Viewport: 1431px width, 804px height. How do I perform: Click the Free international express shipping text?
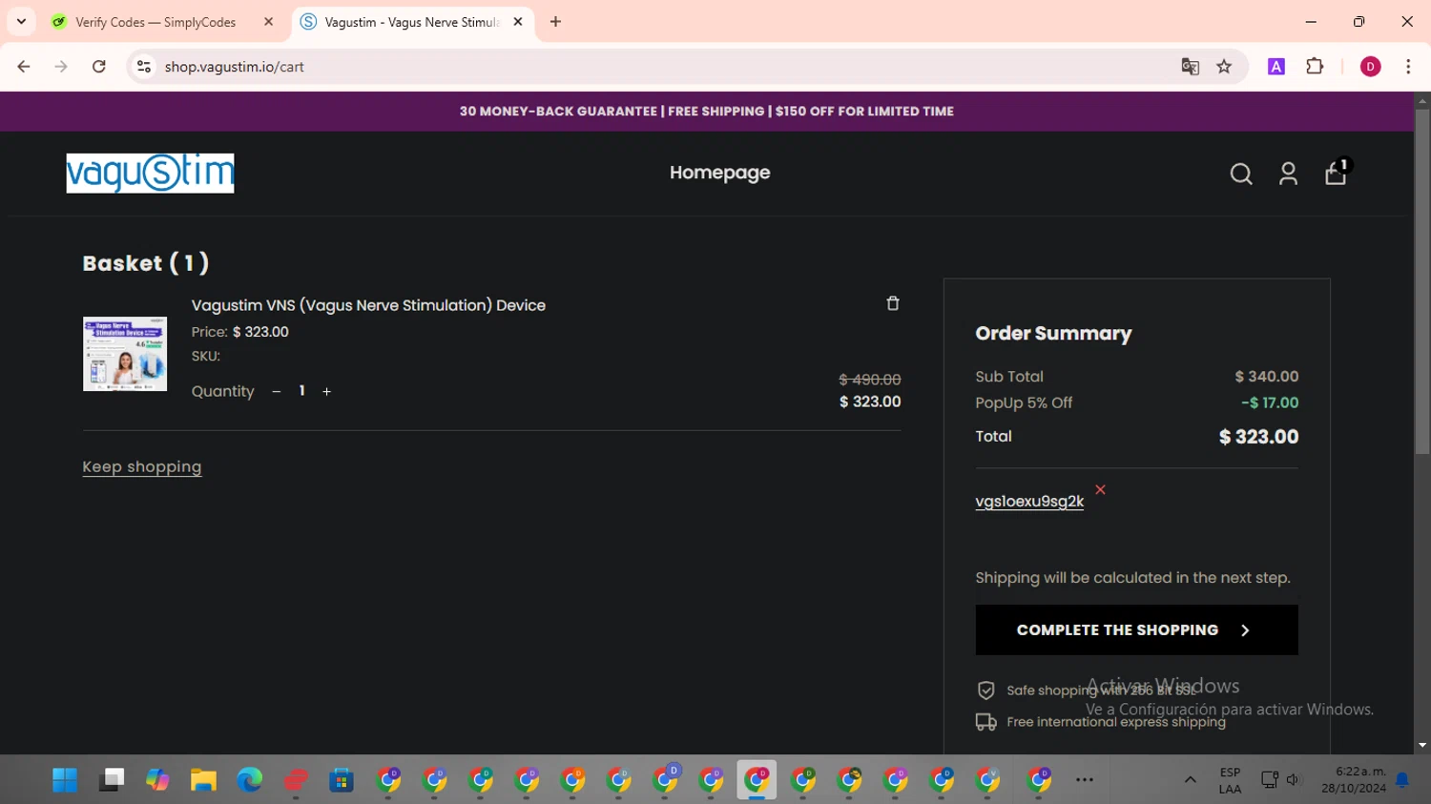[x=1115, y=722]
